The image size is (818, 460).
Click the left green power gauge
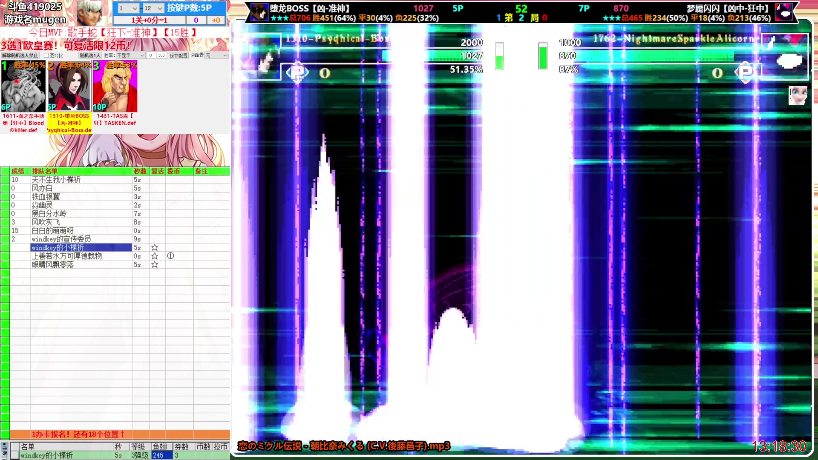(x=499, y=56)
